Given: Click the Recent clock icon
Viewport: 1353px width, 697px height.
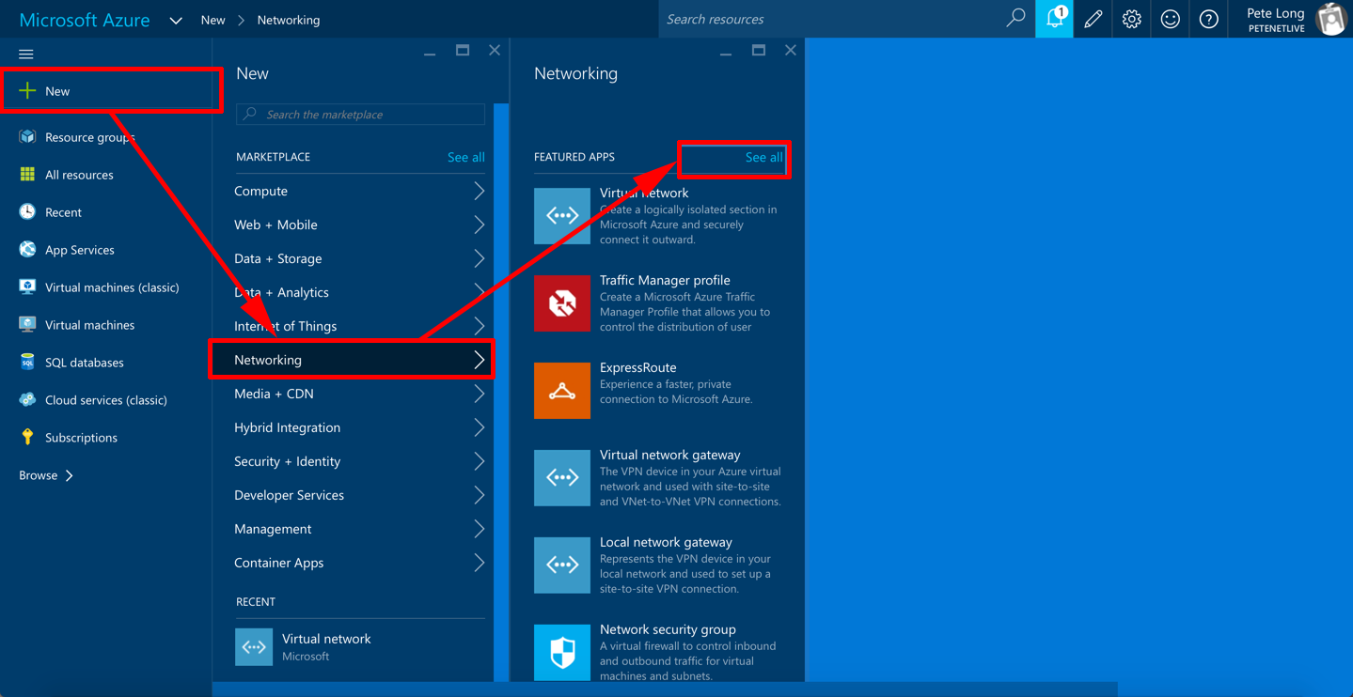Looking at the screenshot, I should [27, 212].
